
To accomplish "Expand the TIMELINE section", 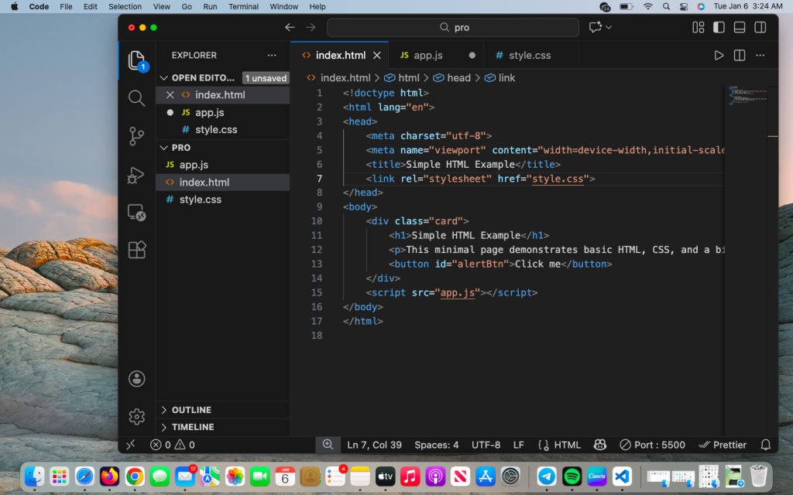I will 193,427.
